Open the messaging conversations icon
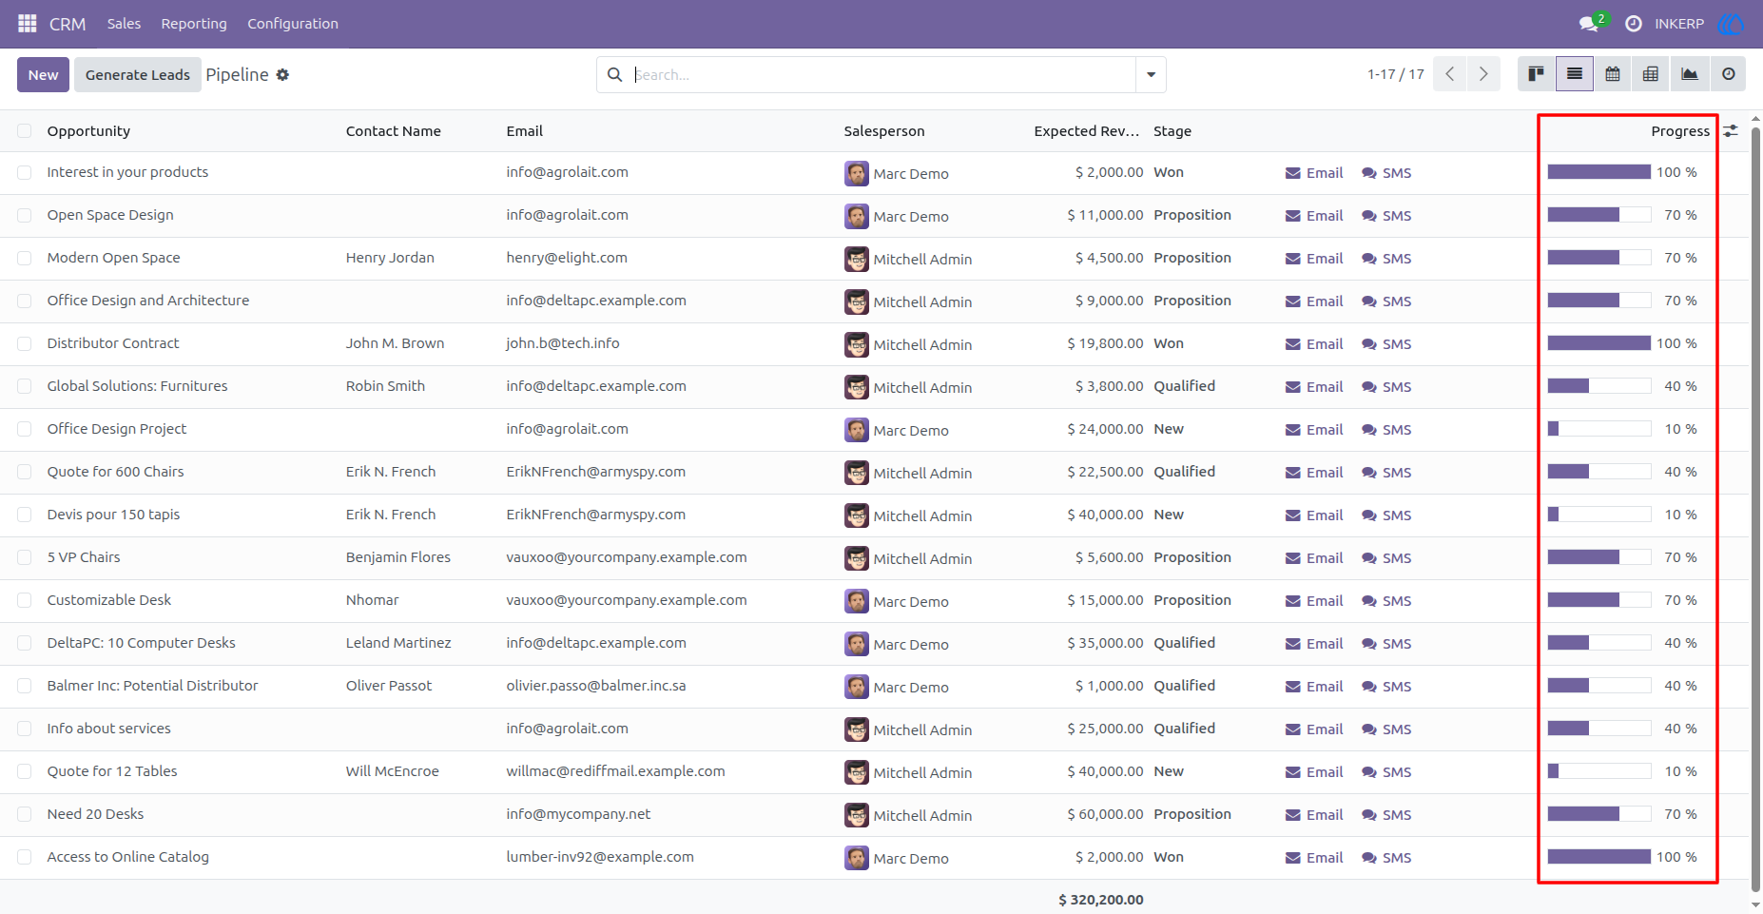 coord(1588,24)
